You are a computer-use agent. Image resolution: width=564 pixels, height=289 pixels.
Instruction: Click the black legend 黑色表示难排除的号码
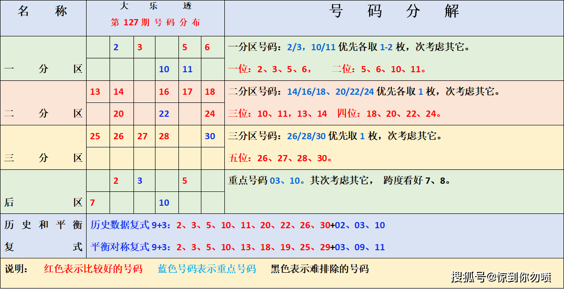click(x=320, y=268)
